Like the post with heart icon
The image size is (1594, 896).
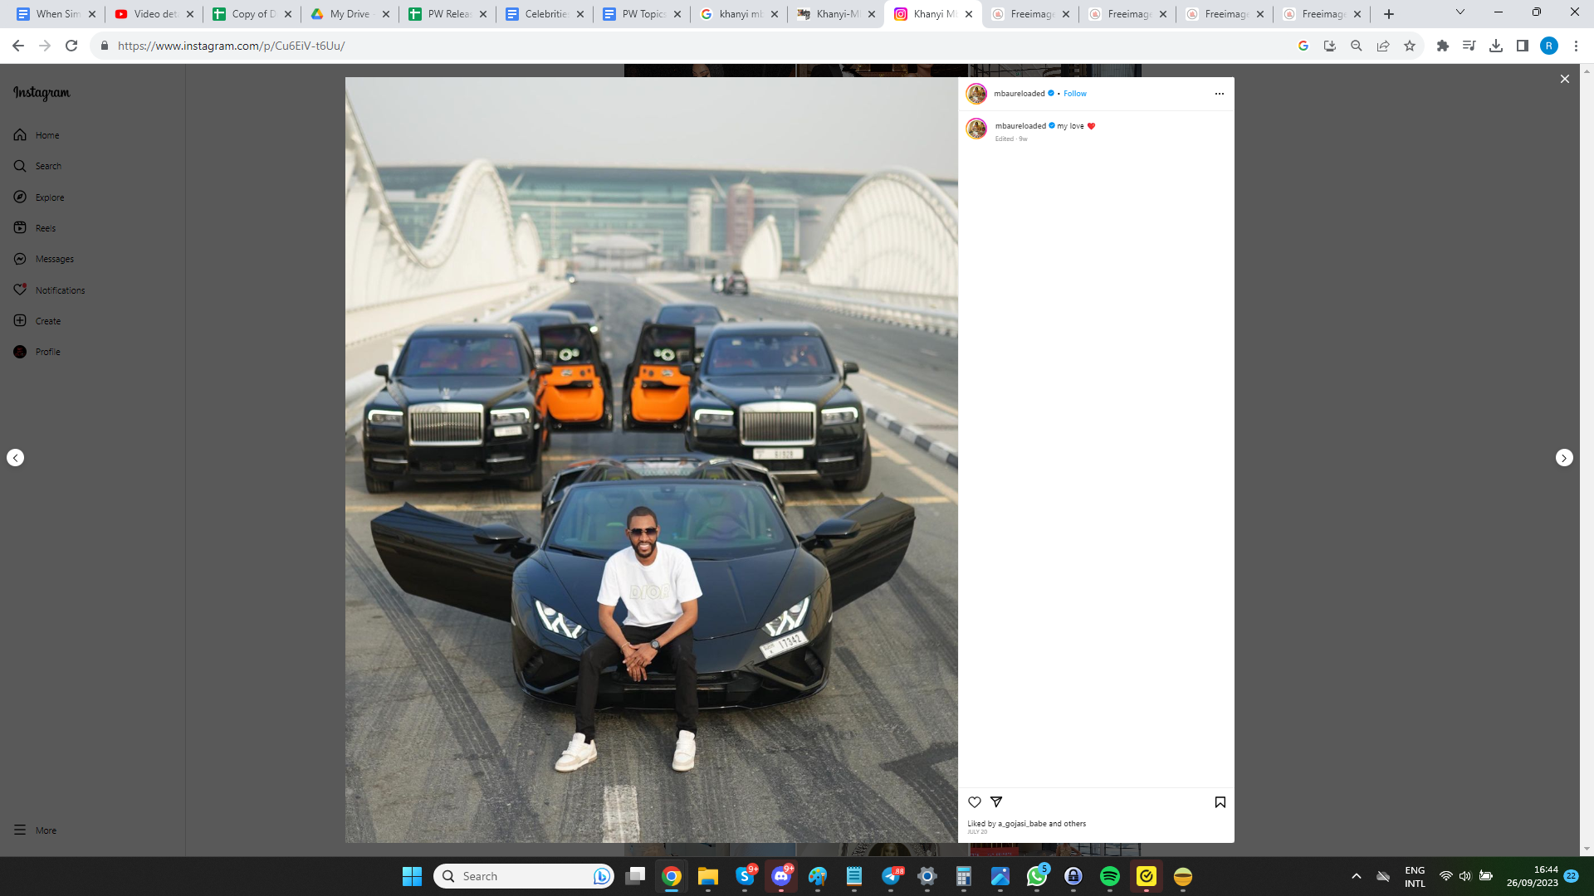(975, 802)
